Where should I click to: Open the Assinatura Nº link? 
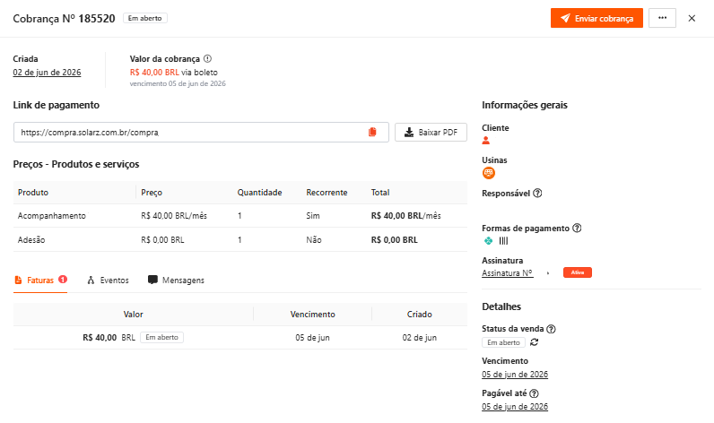click(508, 273)
